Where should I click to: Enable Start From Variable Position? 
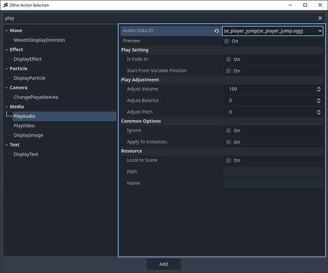(x=228, y=71)
